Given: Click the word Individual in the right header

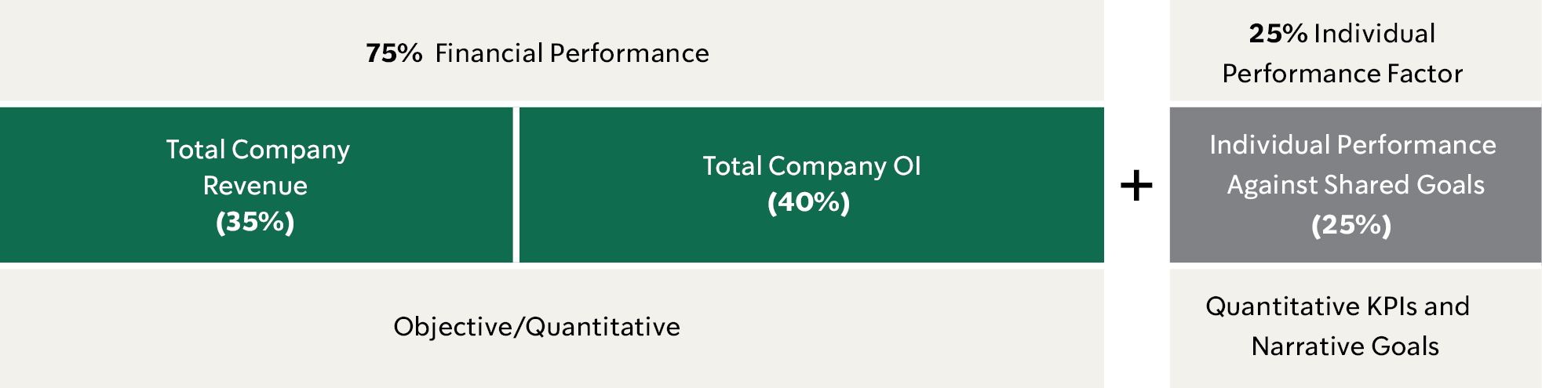Looking at the screenshot, I should 1375,34.
